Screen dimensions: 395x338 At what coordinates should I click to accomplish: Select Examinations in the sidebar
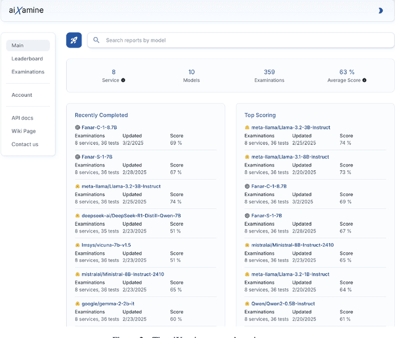click(28, 72)
